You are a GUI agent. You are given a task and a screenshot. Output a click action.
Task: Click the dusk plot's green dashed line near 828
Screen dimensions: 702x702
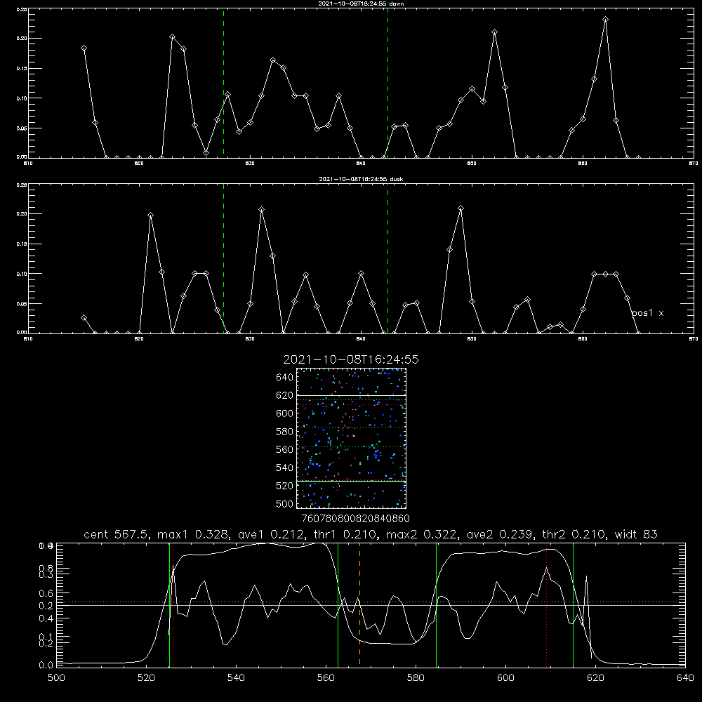point(223,258)
